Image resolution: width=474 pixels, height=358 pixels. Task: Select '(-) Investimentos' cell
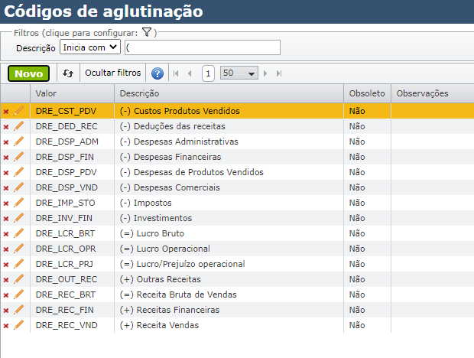[x=229, y=218]
